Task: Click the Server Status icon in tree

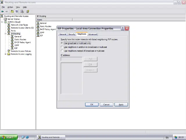Action: click(5, 19)
